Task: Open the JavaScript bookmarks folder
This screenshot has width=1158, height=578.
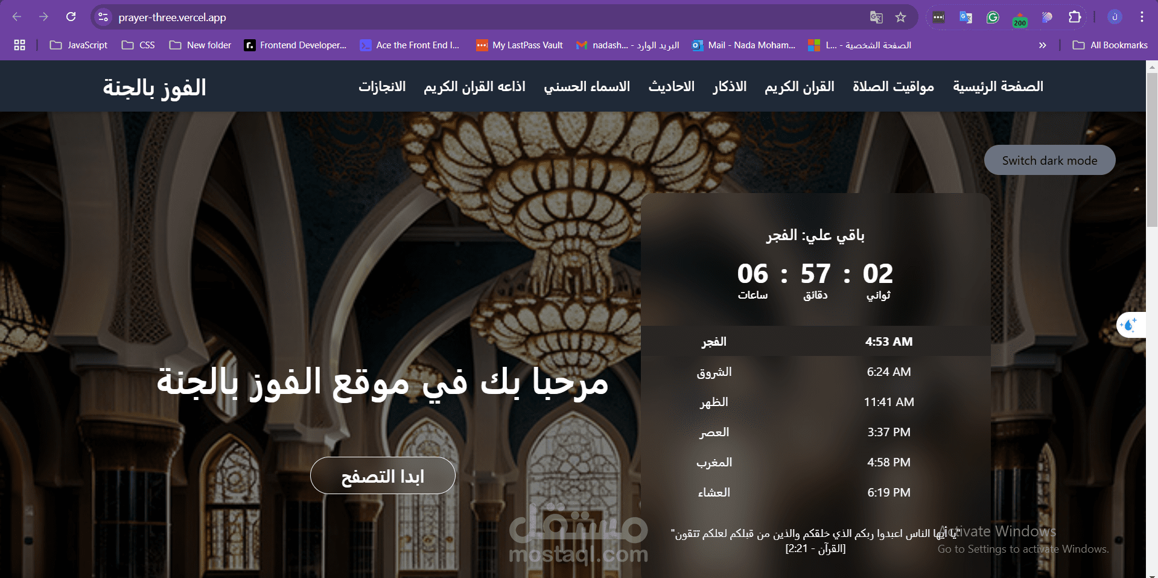Action: coord(78,45)
